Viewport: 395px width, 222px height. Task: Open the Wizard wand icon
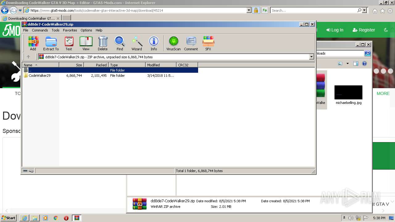(137, 43)
